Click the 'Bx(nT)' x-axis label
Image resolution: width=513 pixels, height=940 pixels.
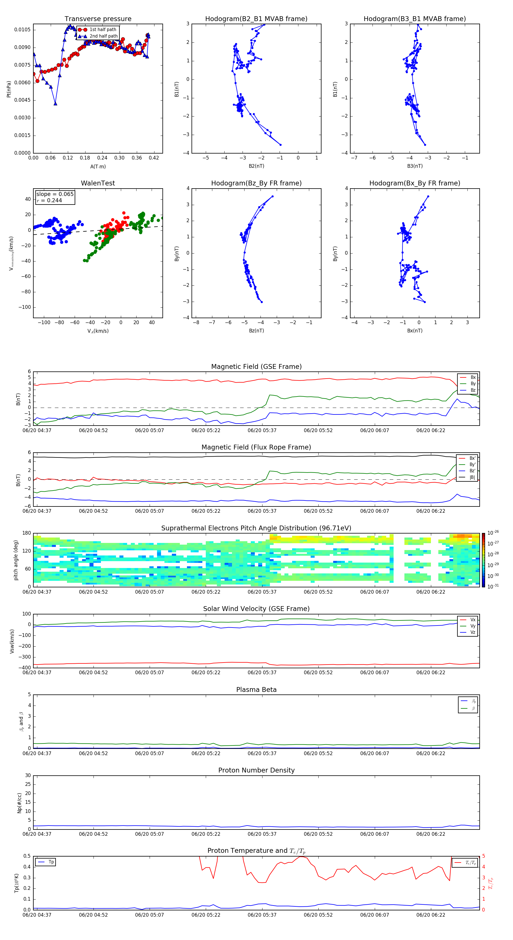click(x=415, y=331)
